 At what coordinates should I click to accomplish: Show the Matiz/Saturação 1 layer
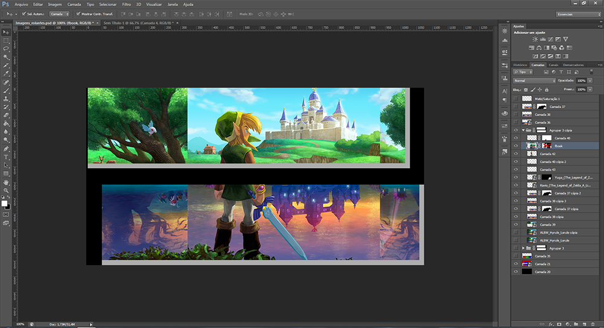tap(516, 98)
